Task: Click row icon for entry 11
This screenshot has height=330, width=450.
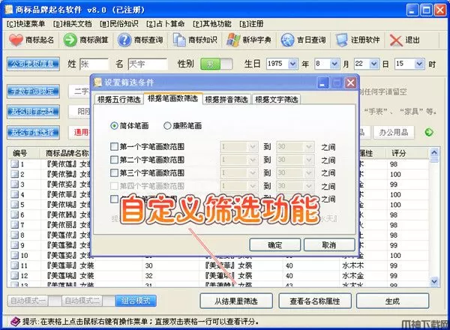Action: tap(15, 265)
